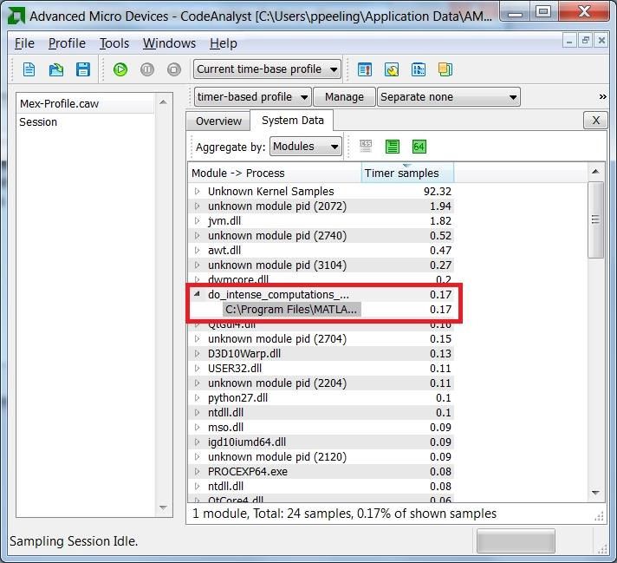
Task: Expand unknown module pid (3104)
Action: [197, 265]
